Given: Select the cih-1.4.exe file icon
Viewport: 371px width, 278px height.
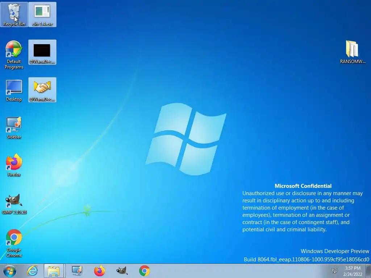Looking at the screenshot, I should point(42,14).
